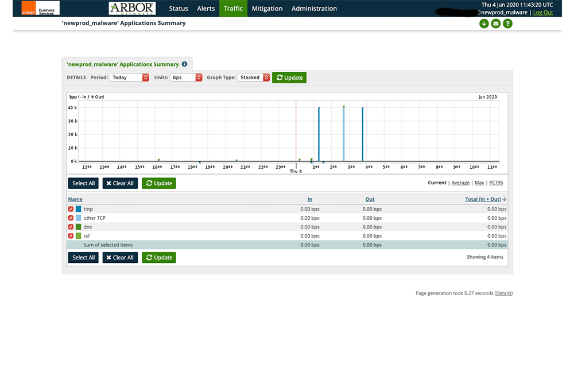The height and width of the screenshot is (373, 574).
Task: Open the Graph Type dropdown set to Stacked
Action: [x=253, y=77]
